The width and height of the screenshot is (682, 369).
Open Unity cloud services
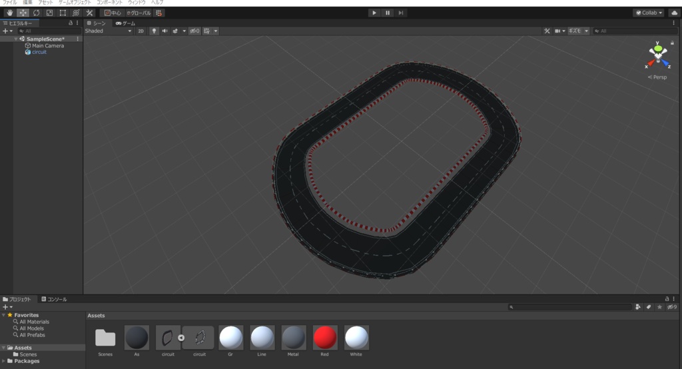pos(674,13)
